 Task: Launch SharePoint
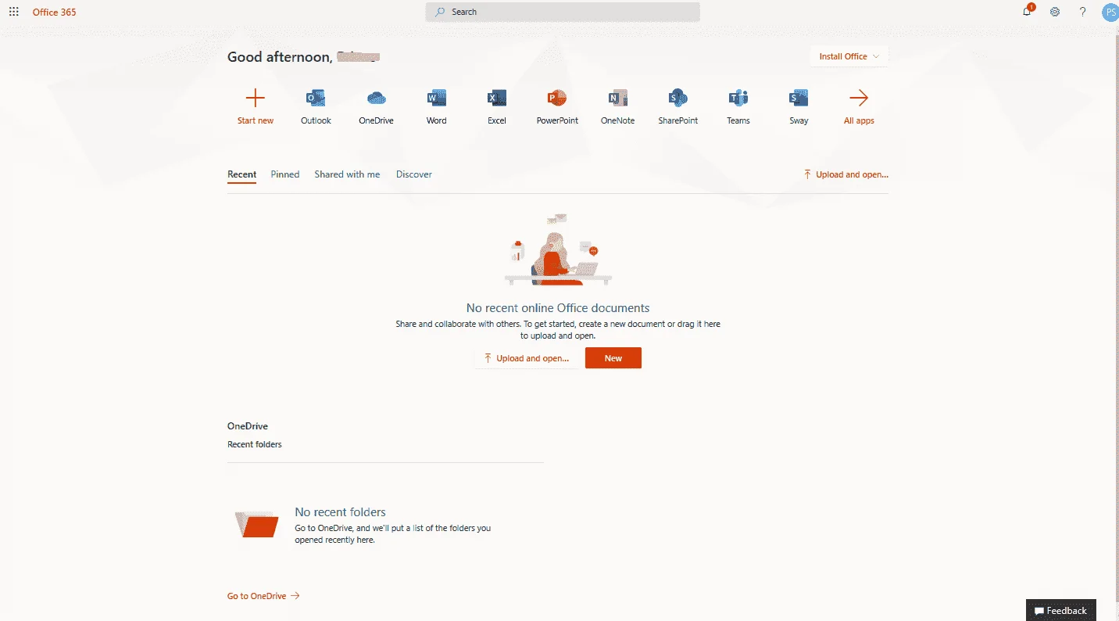coord(677,106)
